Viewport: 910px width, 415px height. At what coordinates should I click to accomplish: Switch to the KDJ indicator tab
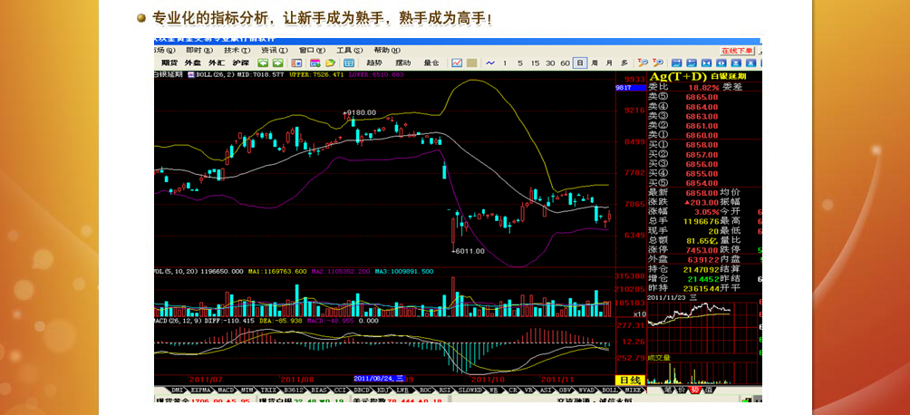click(383, 390)
